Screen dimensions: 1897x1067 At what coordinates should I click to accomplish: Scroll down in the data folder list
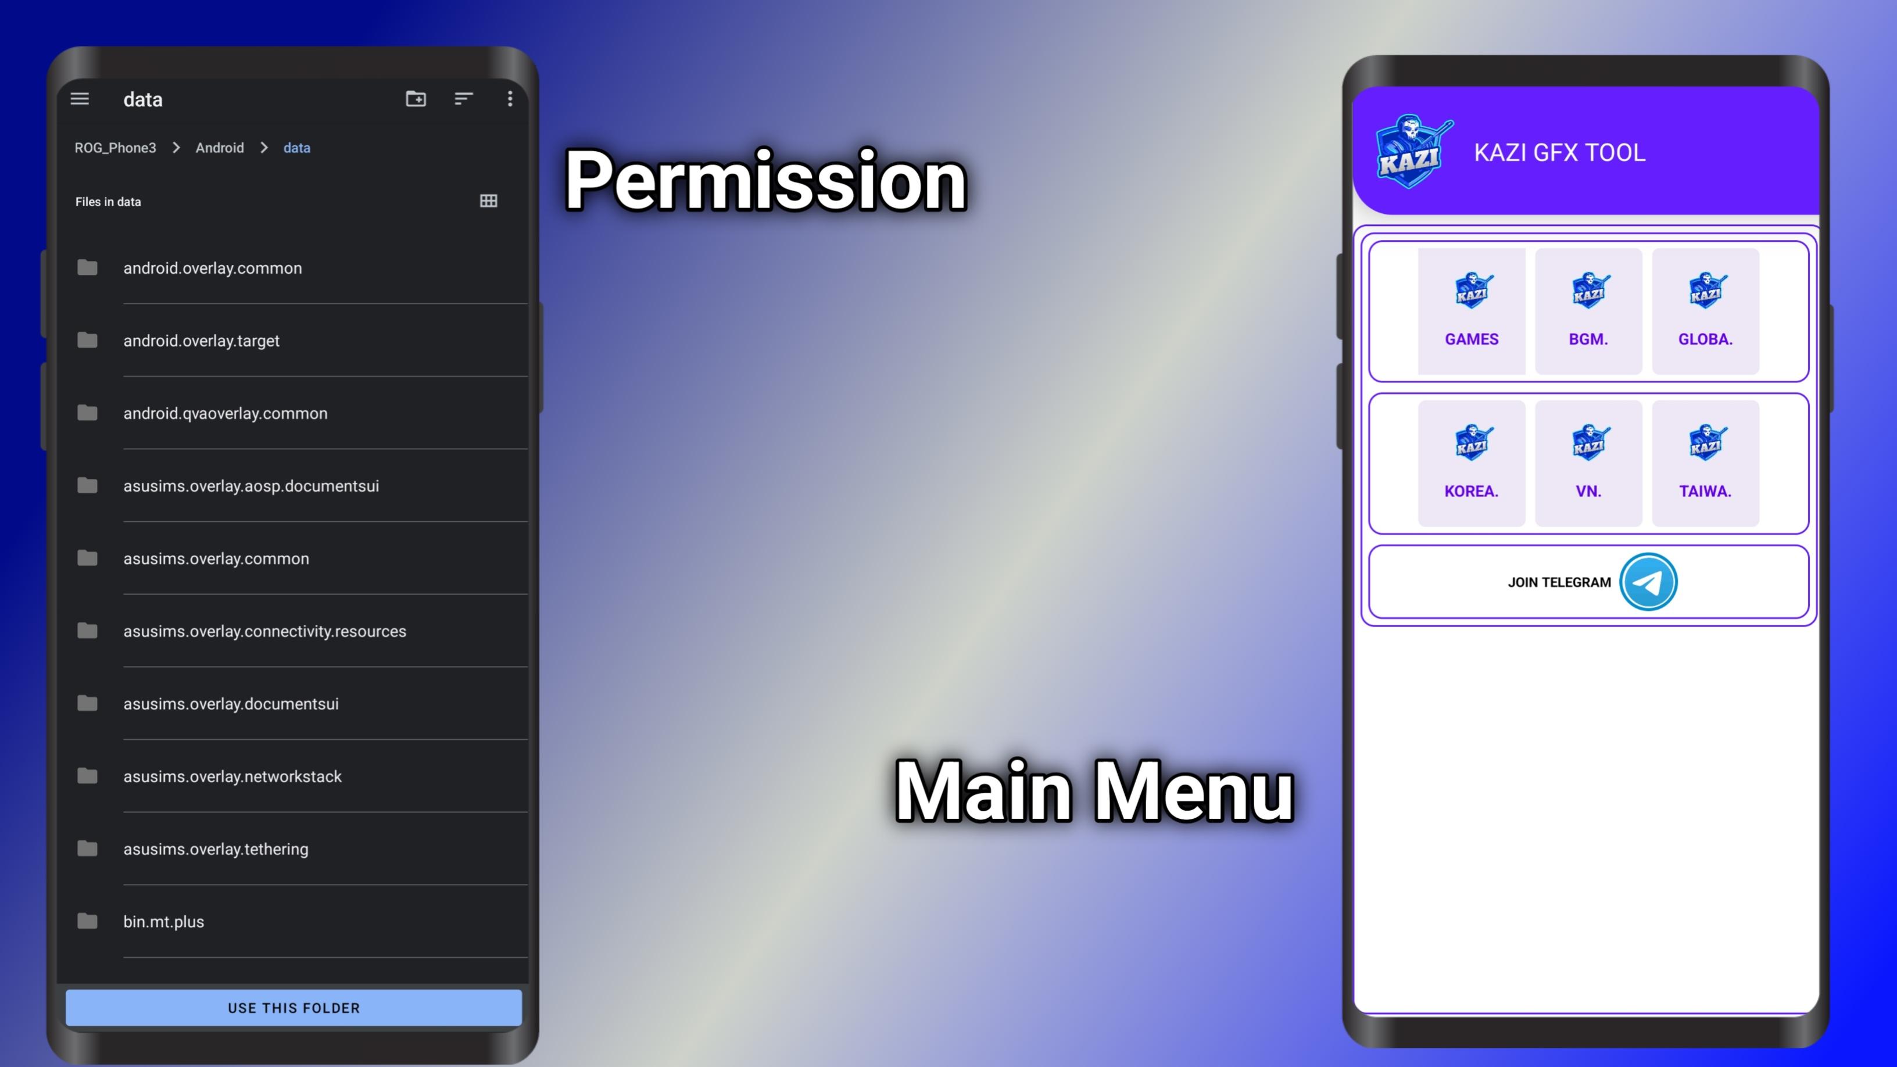(x=293, y=586)
